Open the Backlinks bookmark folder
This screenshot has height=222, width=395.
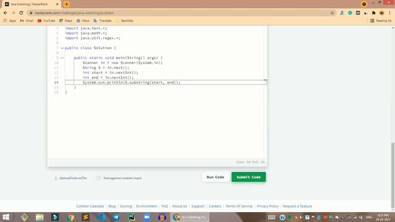[125, 20]
